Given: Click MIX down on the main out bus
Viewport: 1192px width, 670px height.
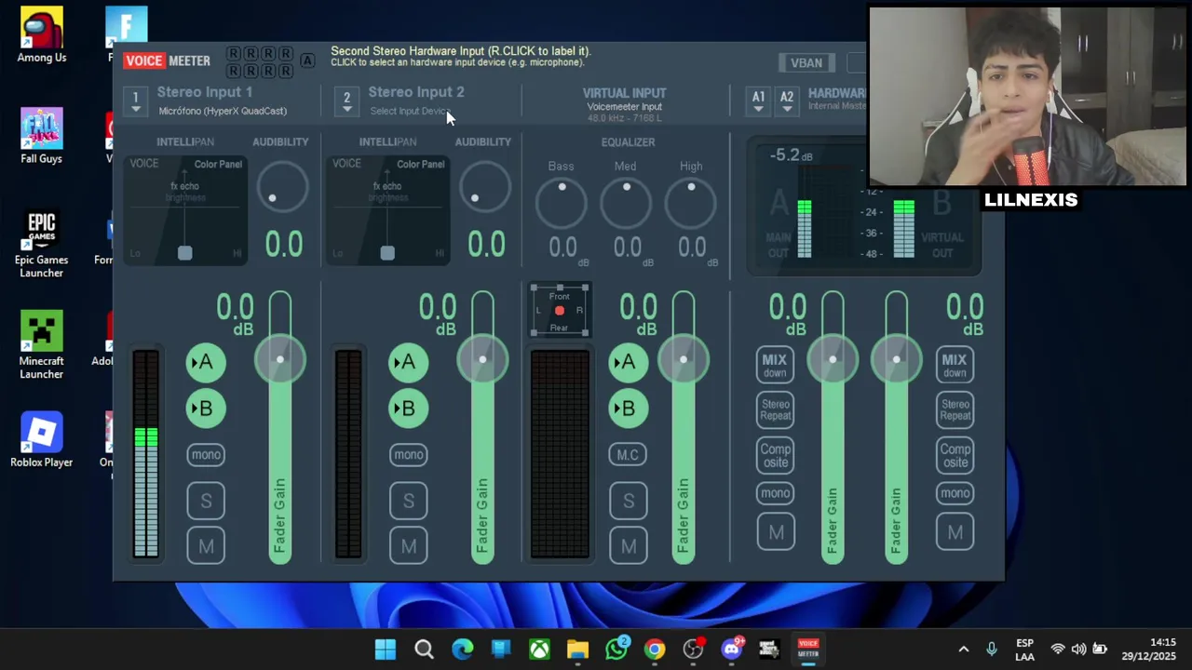Looking at the screenshot, I should (775, 366).
